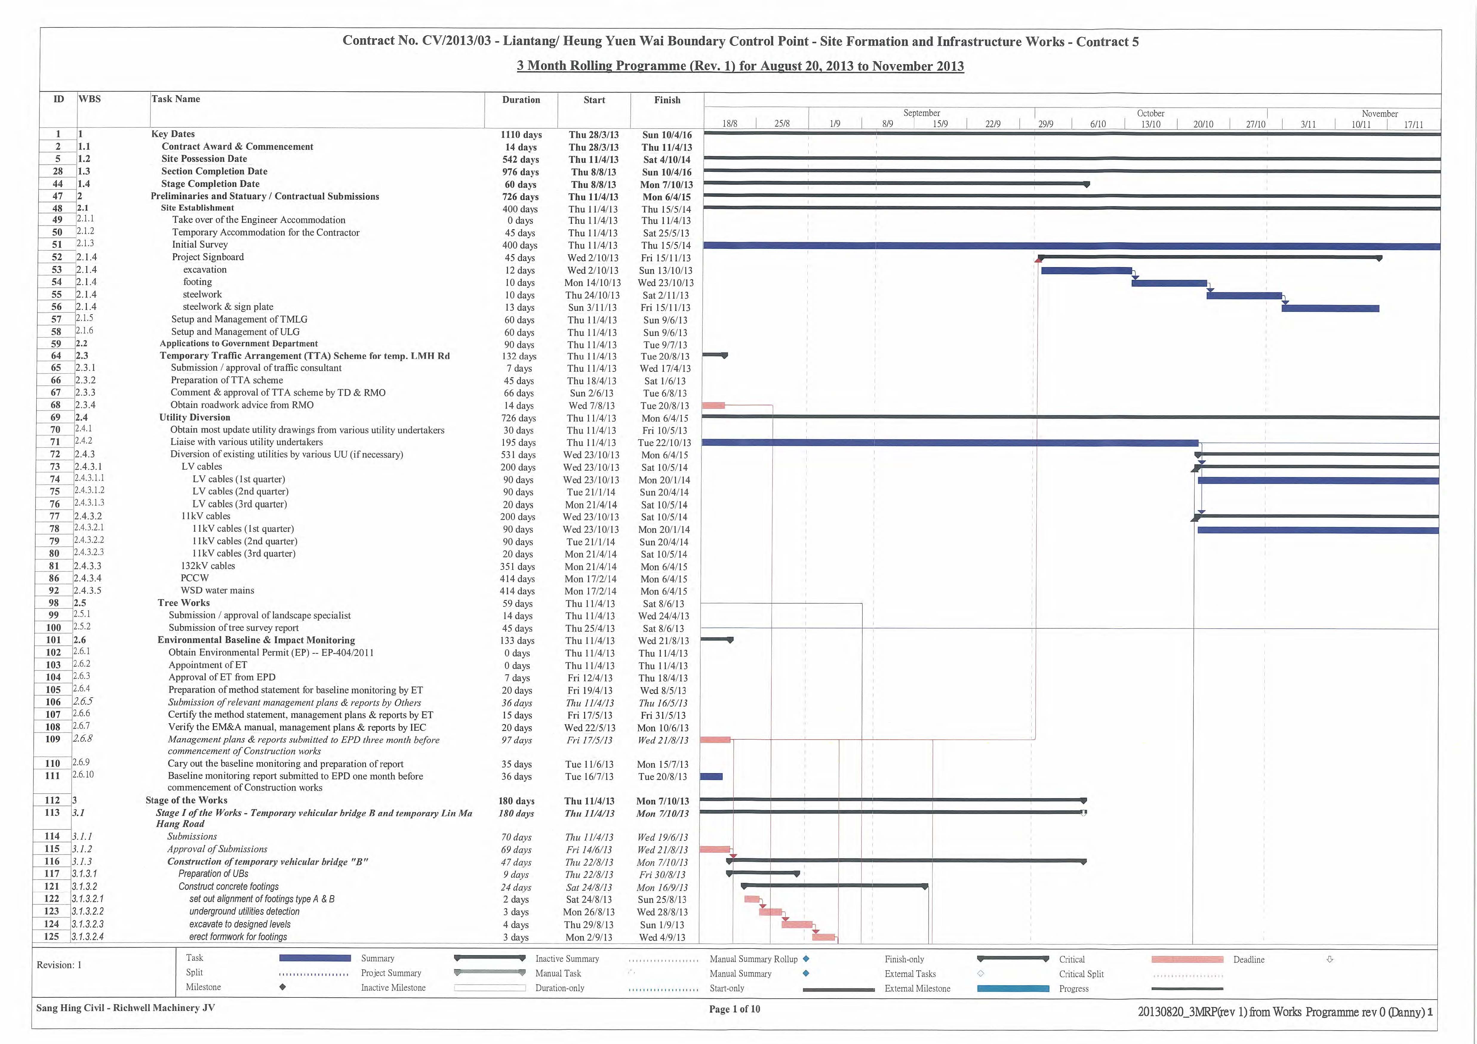Select the excavate to designed levels critical bar

[x=797, y=924]
